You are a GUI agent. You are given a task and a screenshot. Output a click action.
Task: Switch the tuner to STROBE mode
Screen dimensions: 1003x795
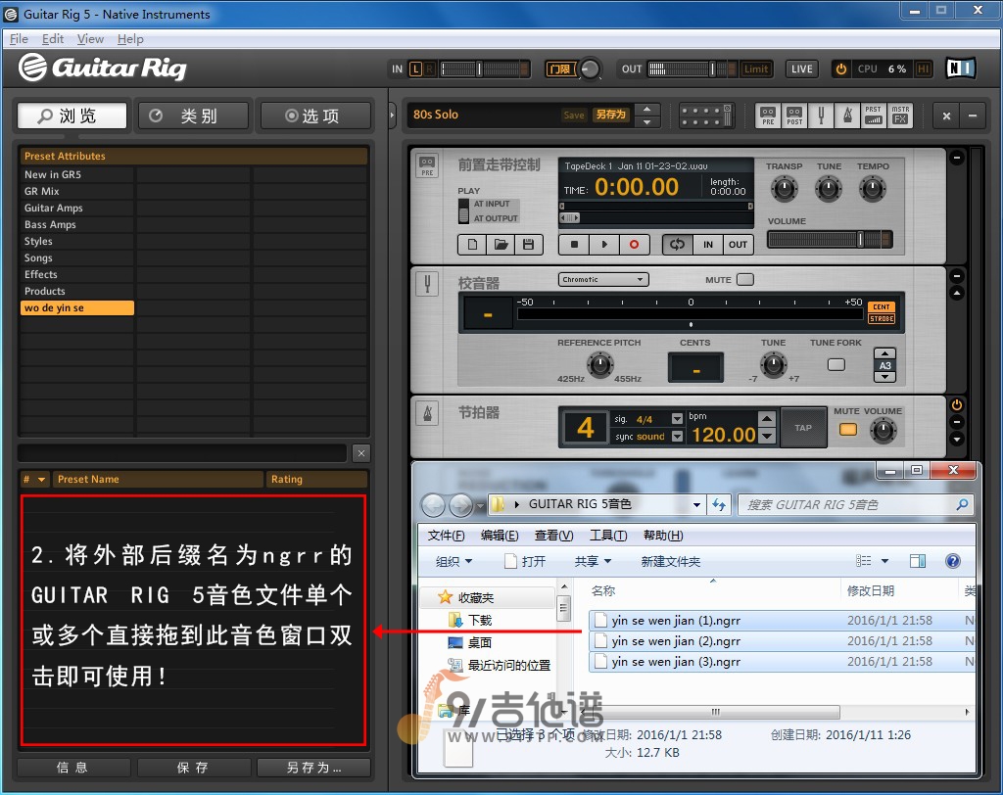(x=882, y=318)
